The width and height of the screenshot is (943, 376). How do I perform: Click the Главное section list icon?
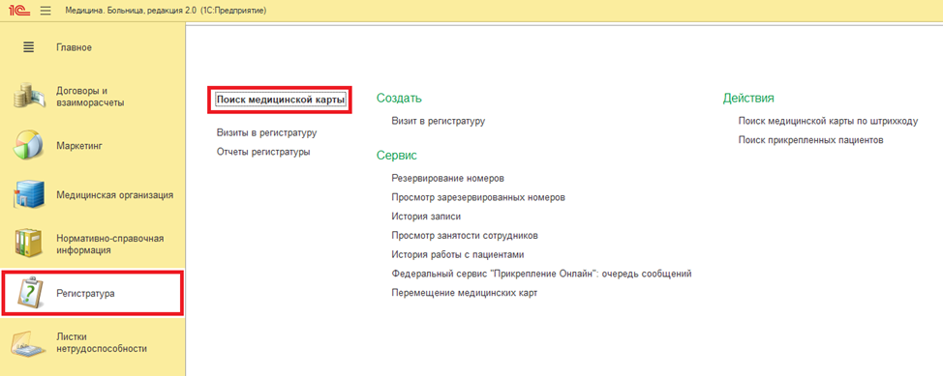click(28, 47)
